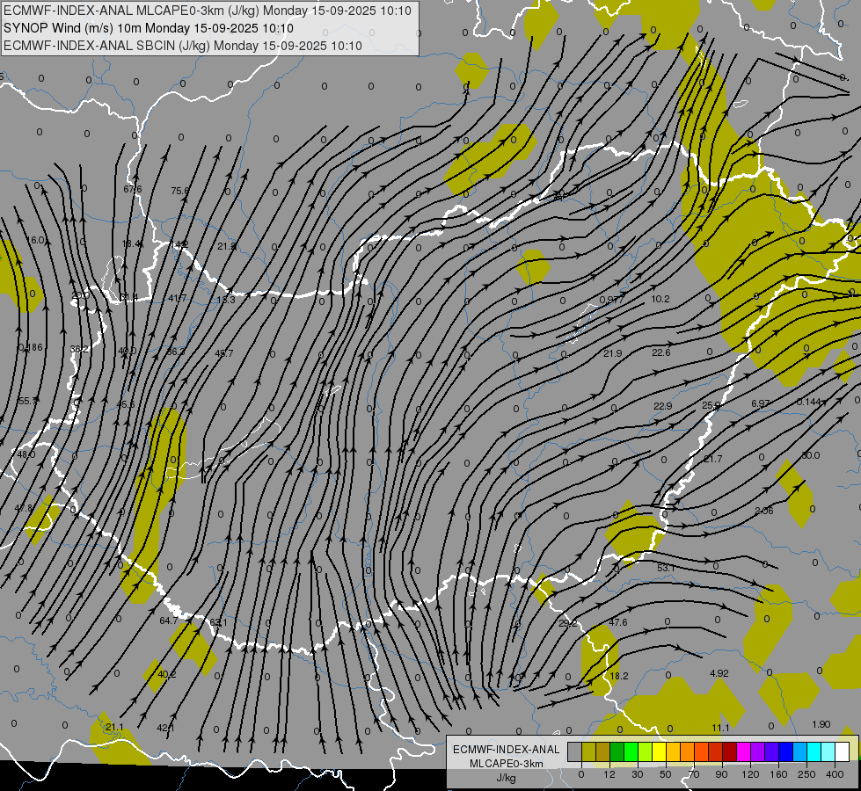Image resolution: width=861 pixels, height=791 pixels.
Task: Click the map value 53.1
Action: pyautogui.click(x=666, y=568)
